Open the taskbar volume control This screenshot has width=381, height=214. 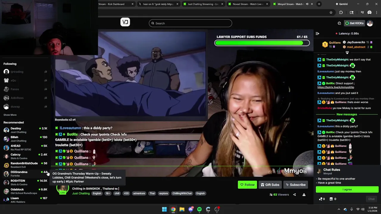(363, 209)
